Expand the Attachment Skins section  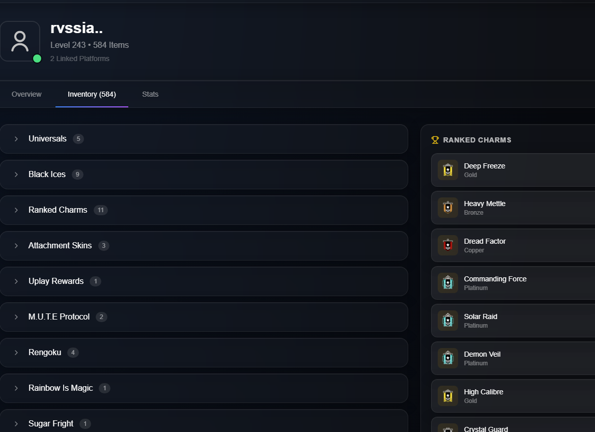[204, 246]
